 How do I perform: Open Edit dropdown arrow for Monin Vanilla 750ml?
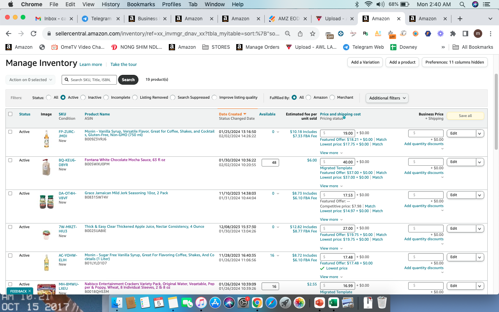click(x=480, y=133)
